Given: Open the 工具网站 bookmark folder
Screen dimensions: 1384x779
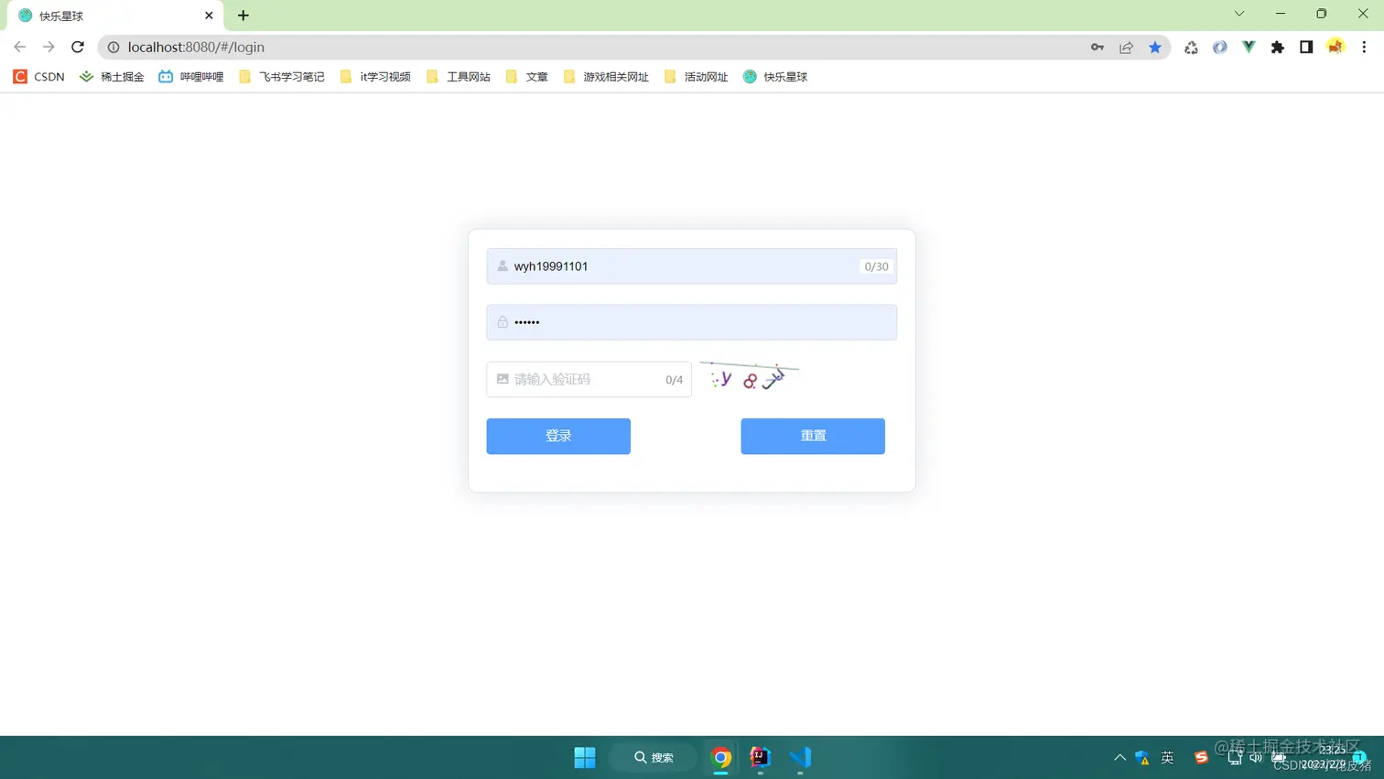Looking at the screenshot, I should (459, 77).
